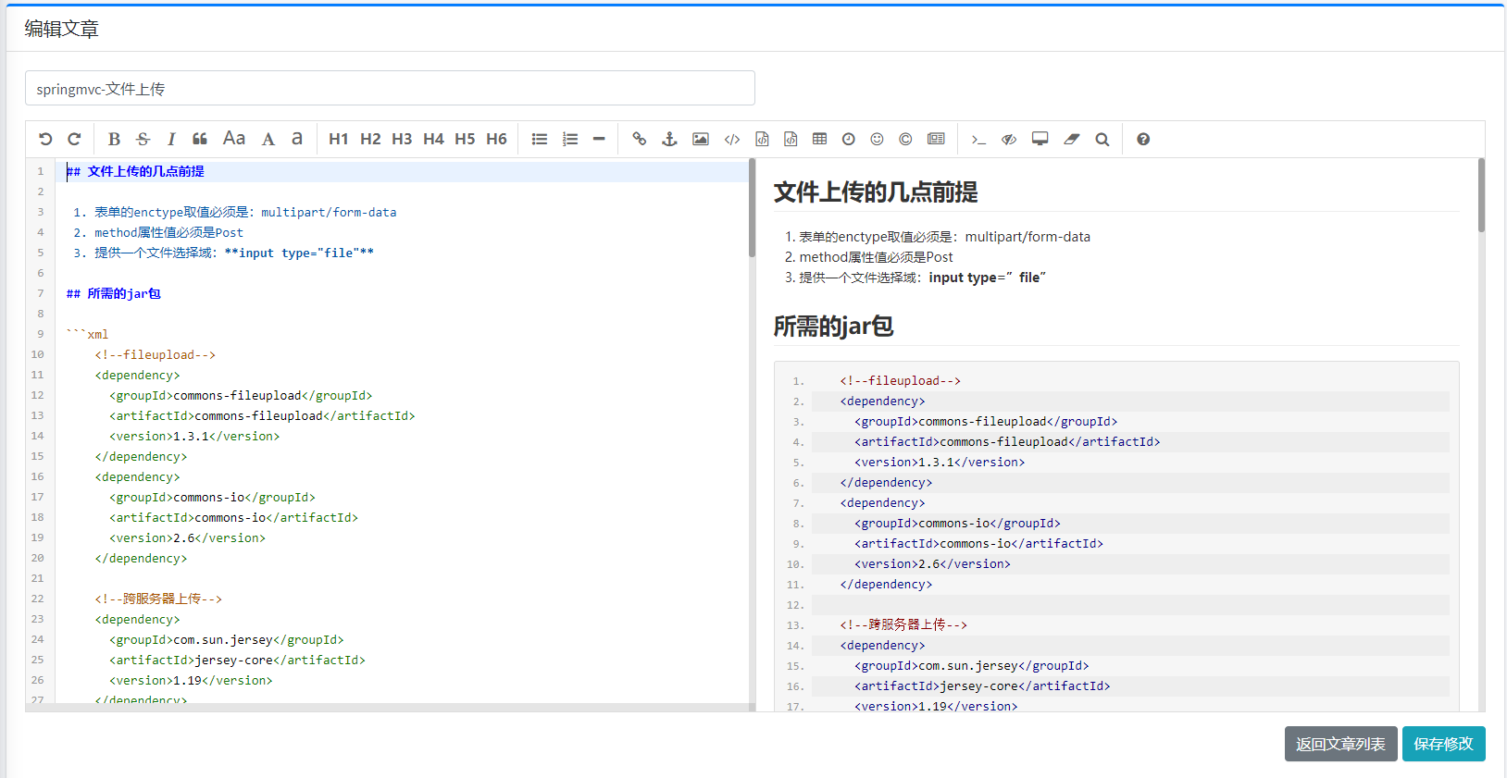Convert selection to lowercase with the a icon
This screenshot has height=778, width=1507.
tap(297, 139)
